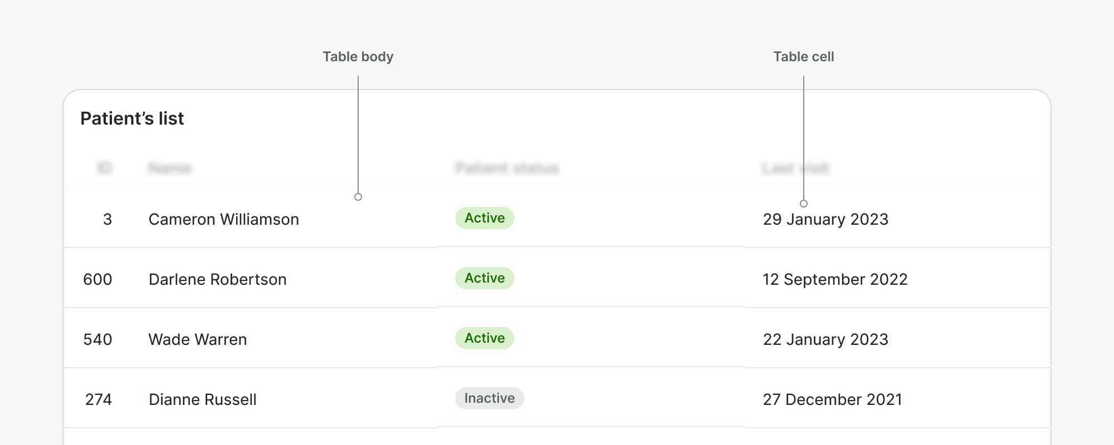
Task: Click the Patient's list heading
Action: click(132, 118)
